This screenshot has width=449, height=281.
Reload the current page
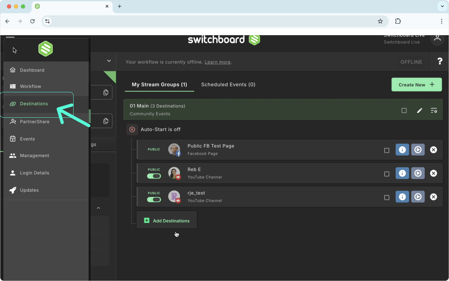click(32, 21)
